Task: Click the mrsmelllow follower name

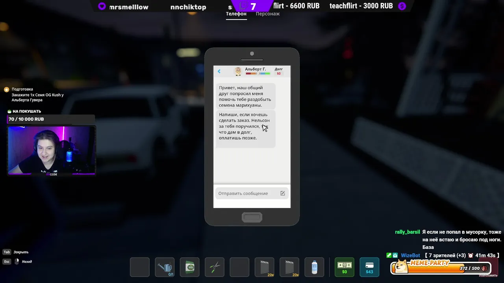Action: 128,7
